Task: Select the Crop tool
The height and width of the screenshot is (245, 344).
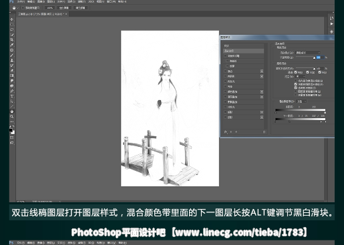Action: (x=12, y=40)
